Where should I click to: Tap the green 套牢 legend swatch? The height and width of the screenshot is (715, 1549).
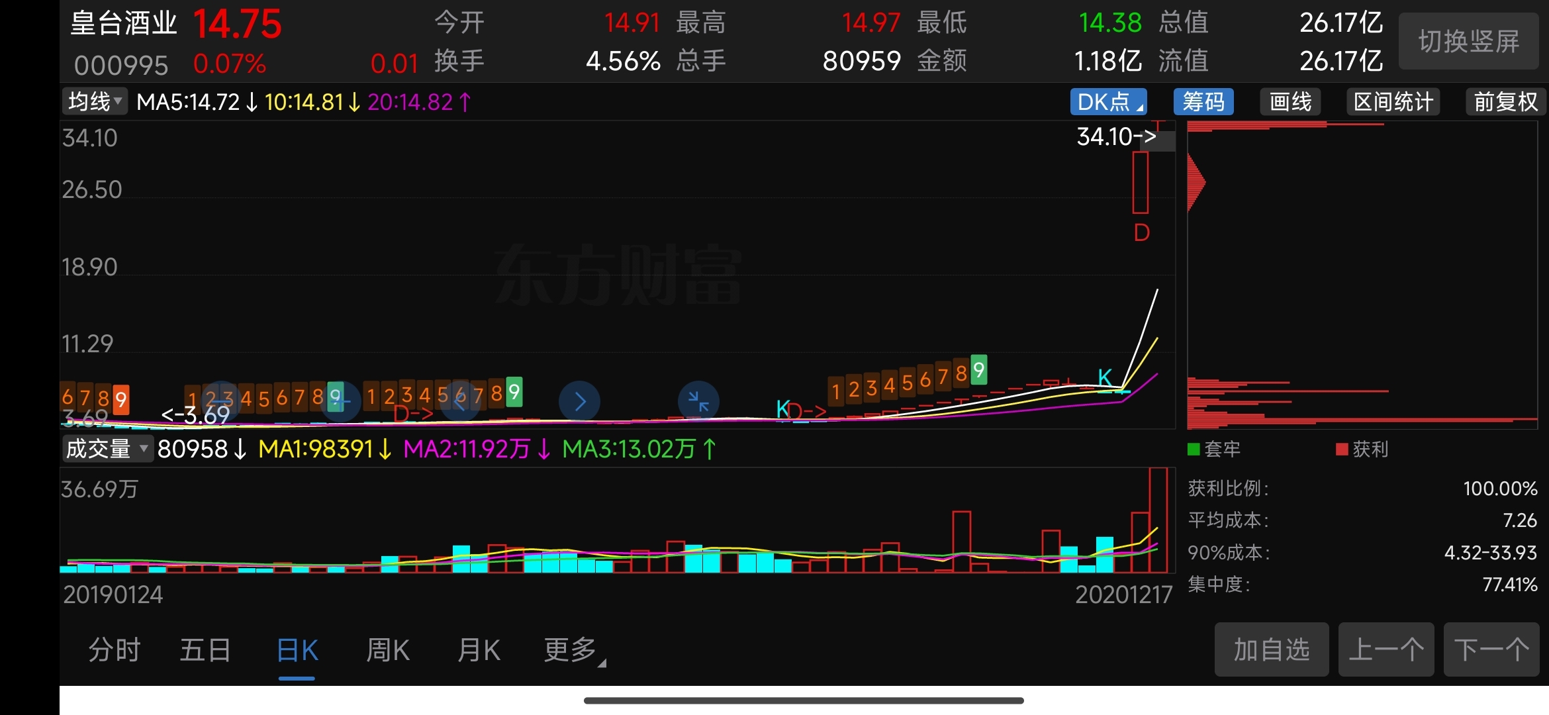[x=1194, y=450]
